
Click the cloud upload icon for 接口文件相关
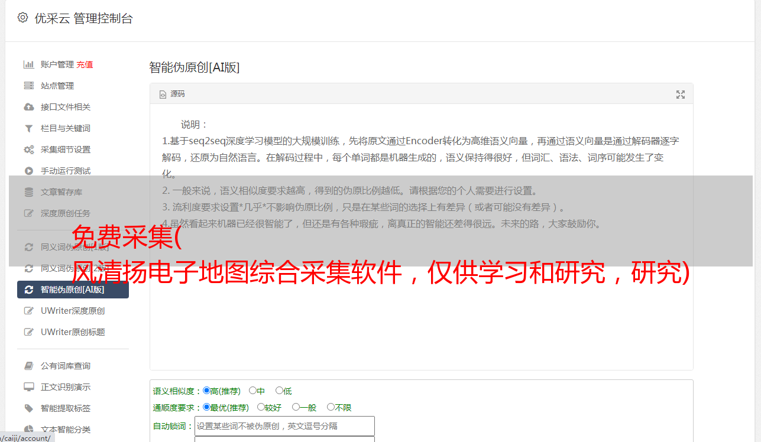point(28,107)
